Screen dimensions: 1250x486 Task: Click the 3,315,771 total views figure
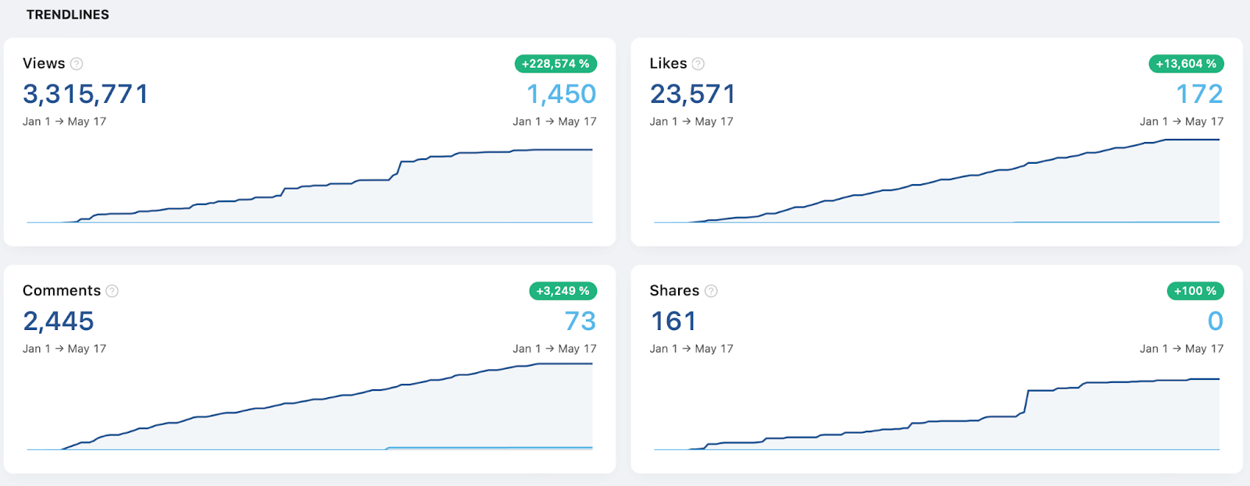(x=86, y=94)
